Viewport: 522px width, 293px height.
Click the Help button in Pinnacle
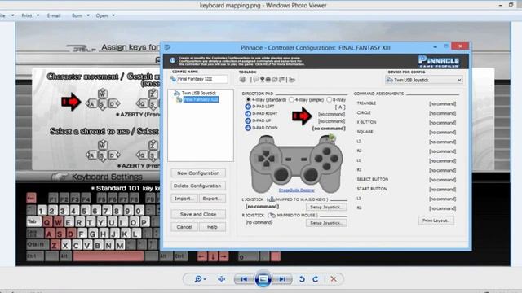[212, 227]
